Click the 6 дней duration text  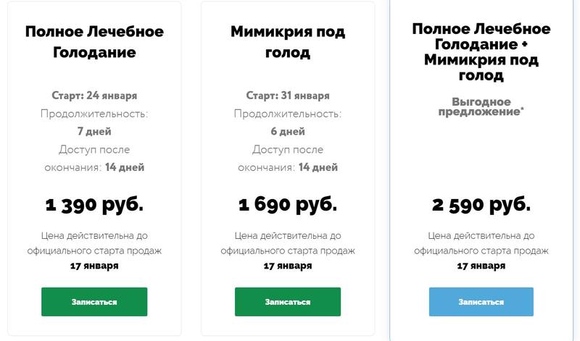[288, 132]
